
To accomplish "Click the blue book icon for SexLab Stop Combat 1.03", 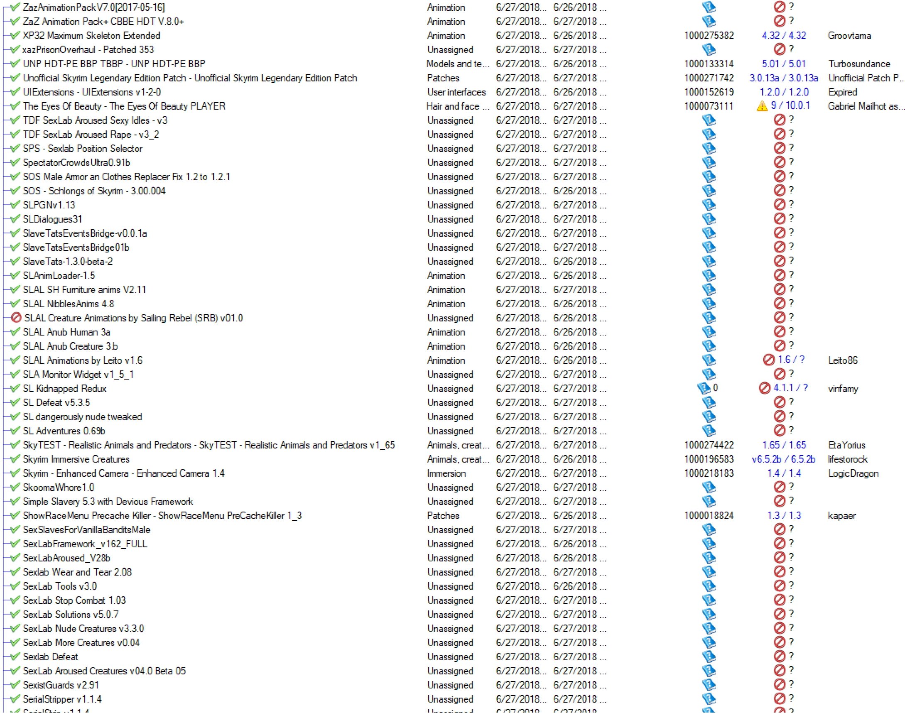I will tap(709, 600).
